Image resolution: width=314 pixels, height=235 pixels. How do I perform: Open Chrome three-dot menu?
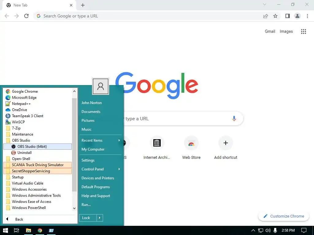[x=307, y=16]
